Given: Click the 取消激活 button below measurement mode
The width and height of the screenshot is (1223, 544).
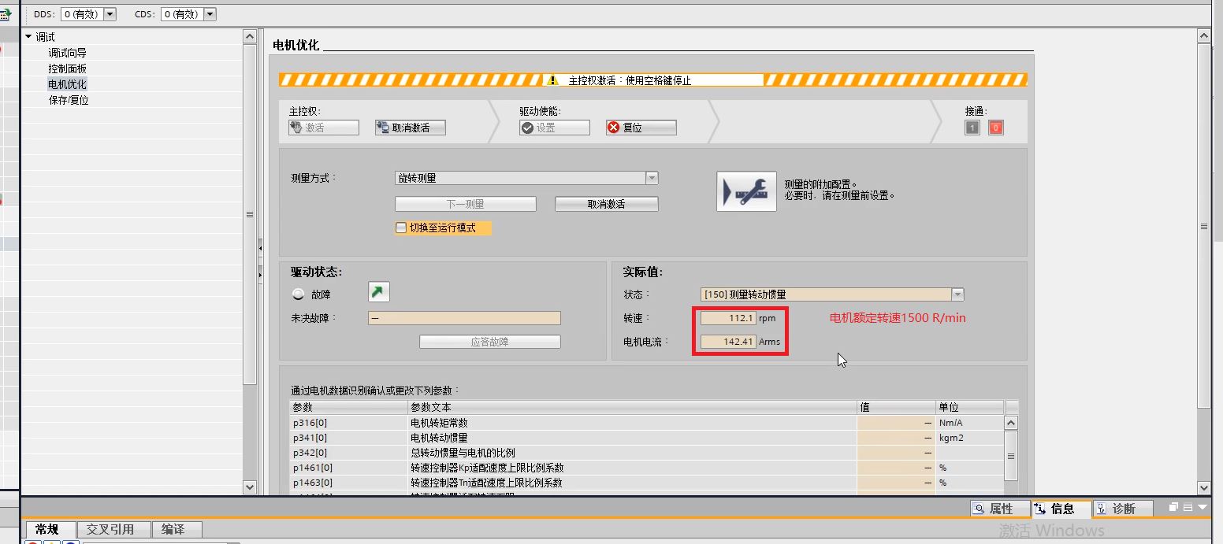Looking at the screenshot, I should tap(606, 204).
